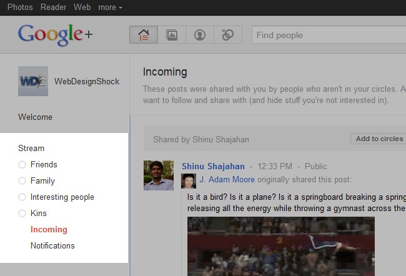The image size is (406, 276).
Task: Open the Incoming stream link
Action: [x=49, y=229]
